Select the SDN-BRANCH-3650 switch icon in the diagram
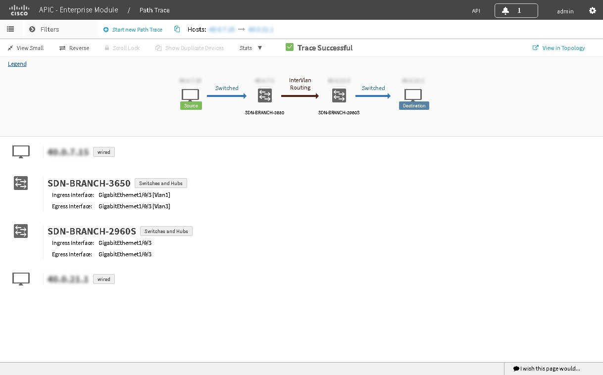603x375 pixels. [264, 95]
